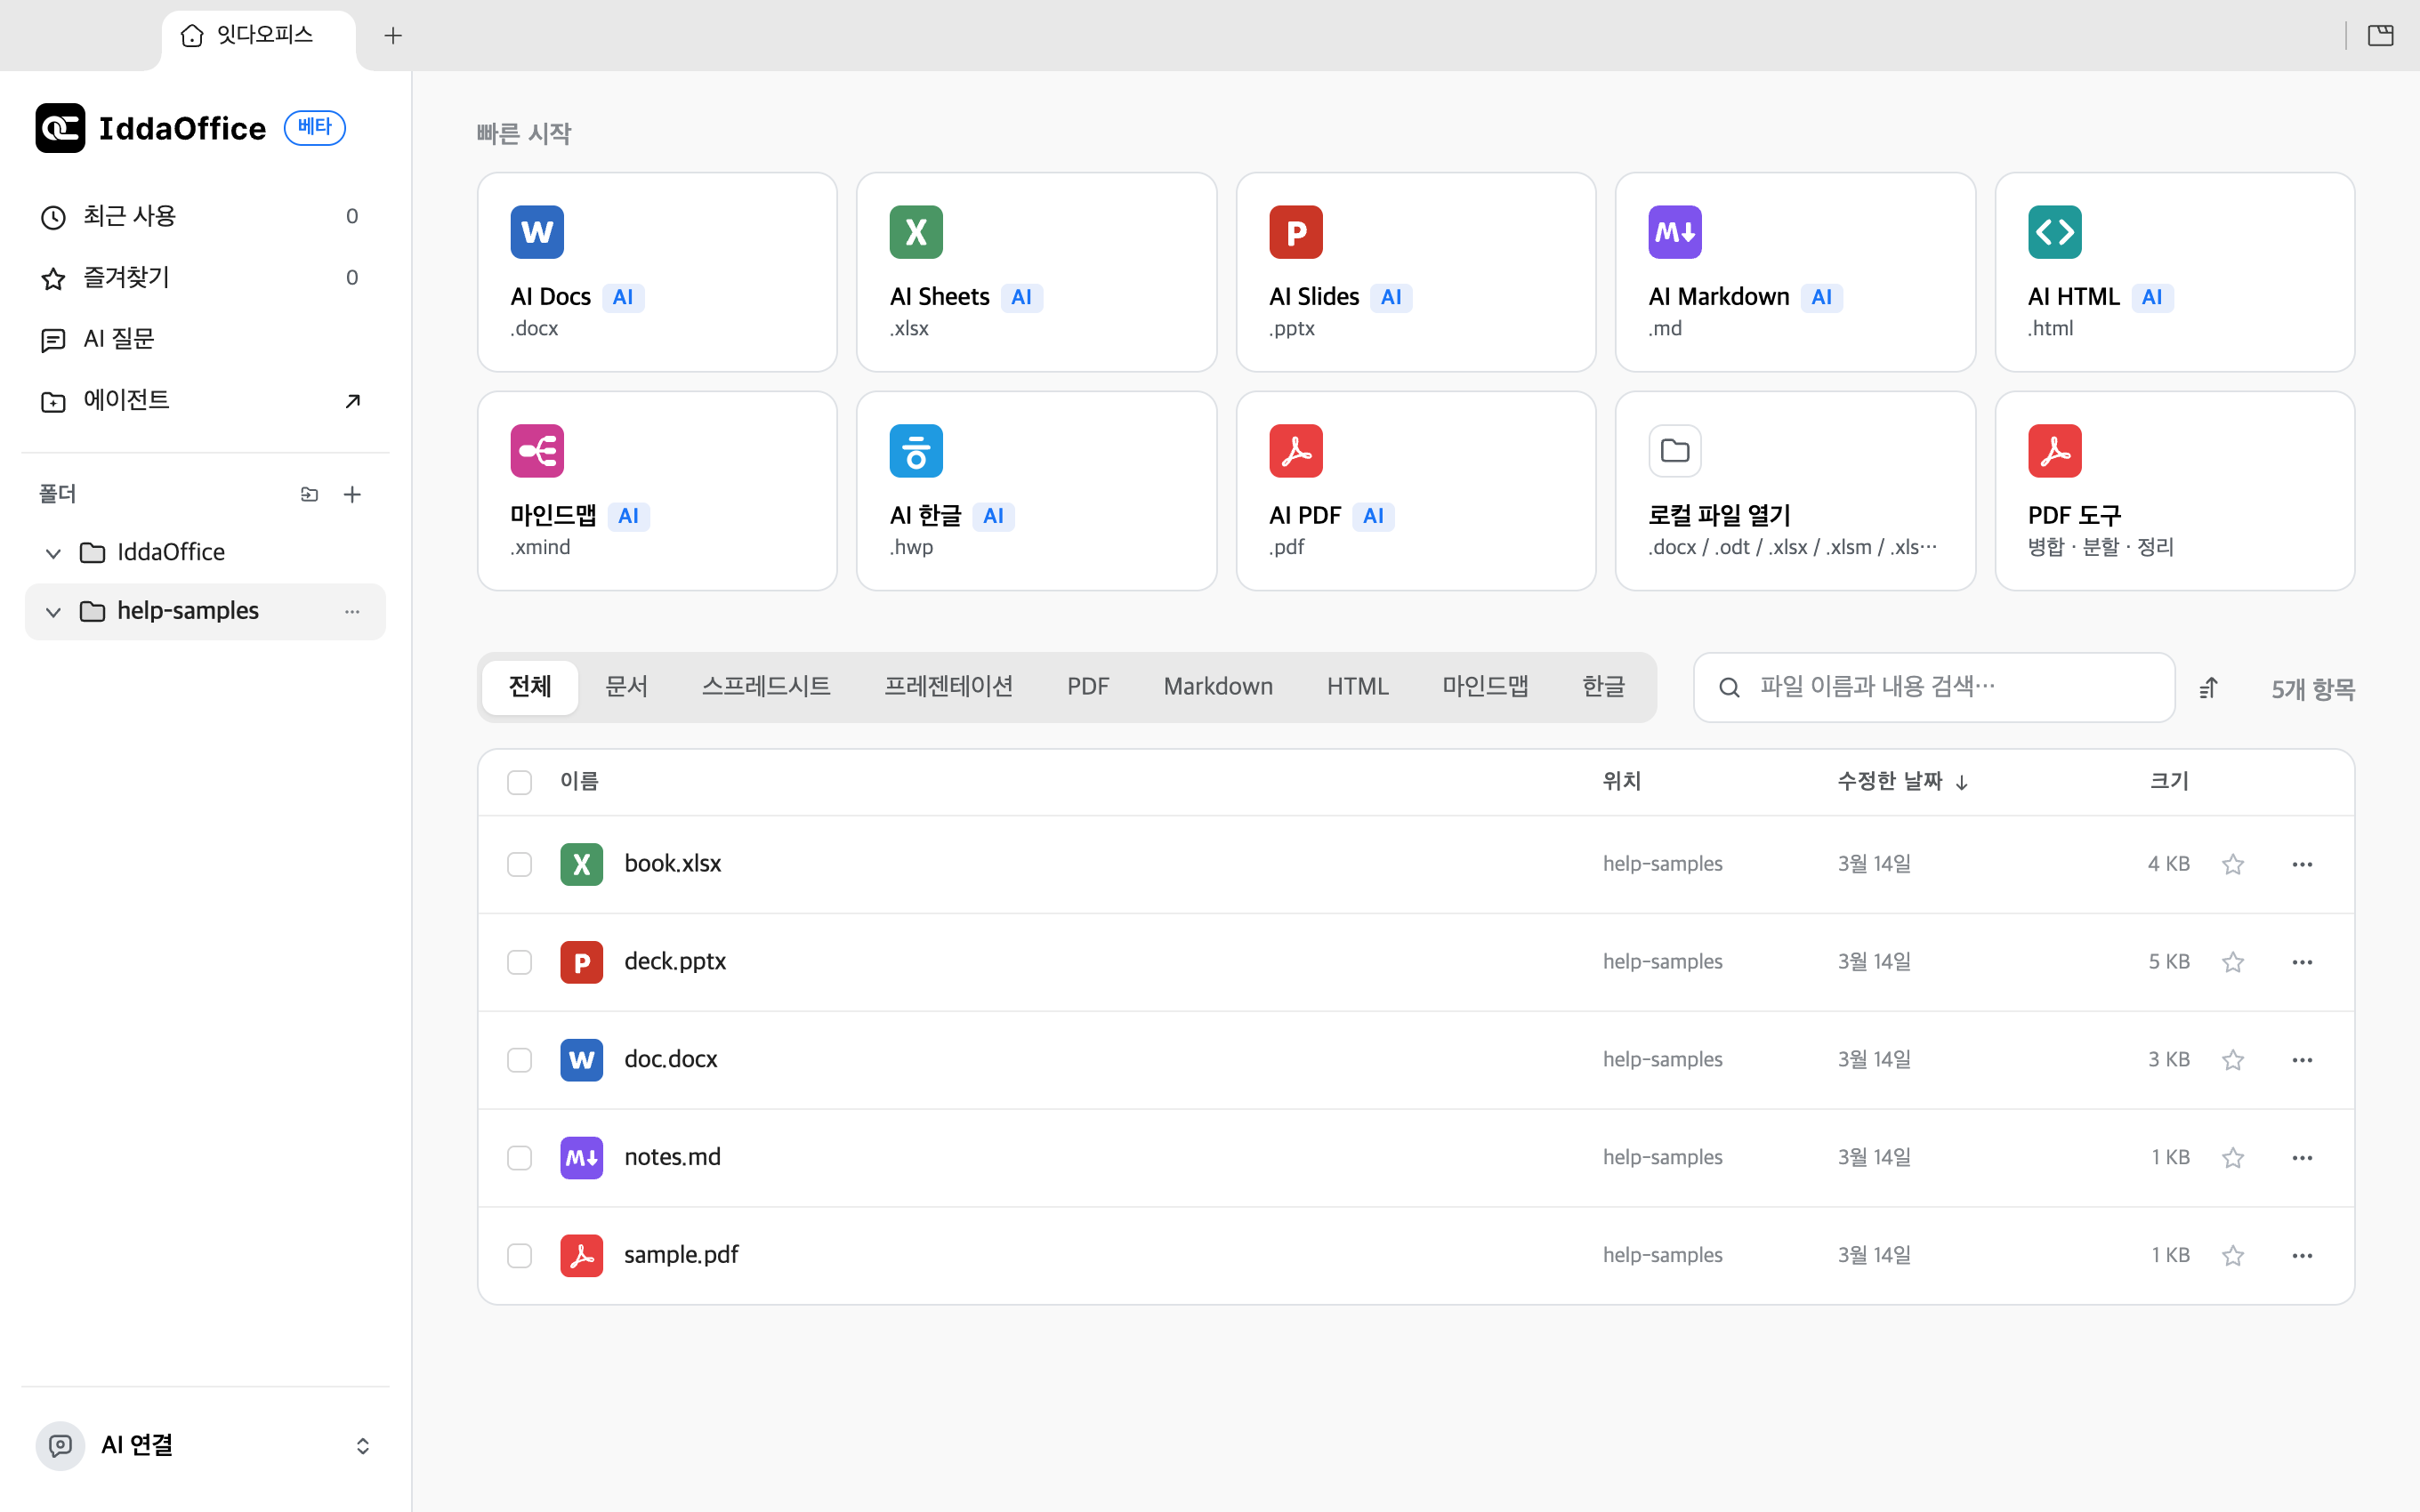Select the 프레젠테이션 filter tab
The width and height of the screenshot is (2420, 1512).
pos(948,687)
